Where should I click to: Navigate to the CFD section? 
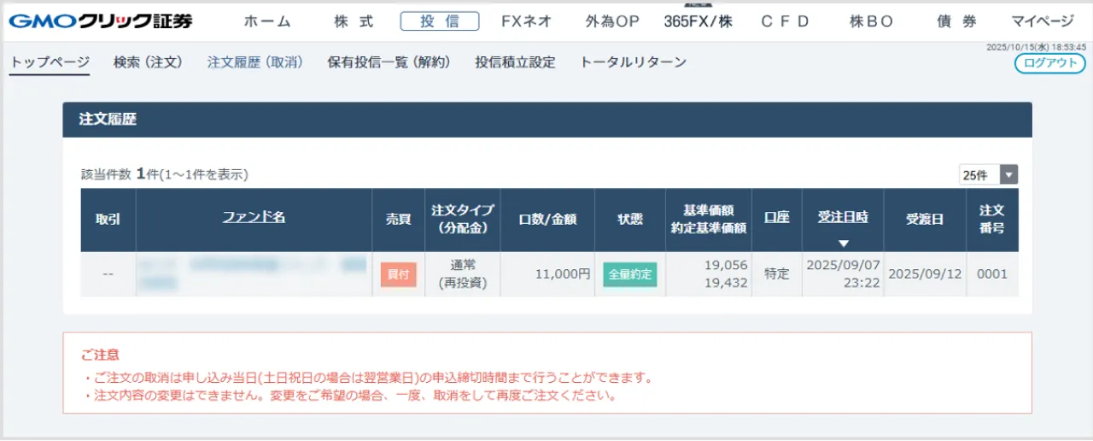click(785, 21)
